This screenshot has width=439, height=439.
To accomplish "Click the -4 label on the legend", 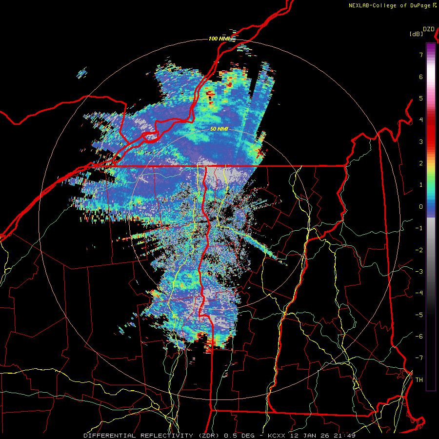I will click(x=419, y=293).
